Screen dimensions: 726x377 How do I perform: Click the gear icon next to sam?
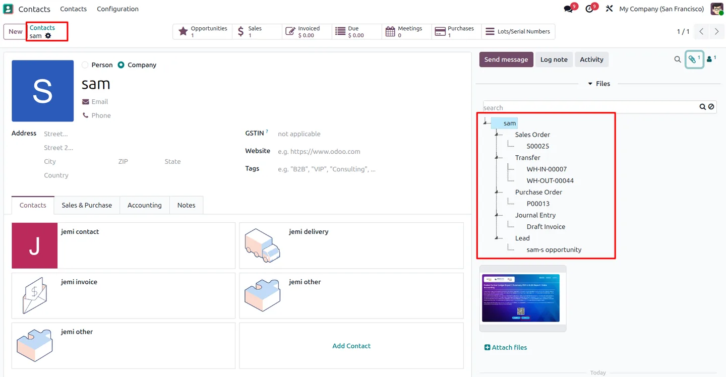(48, 36)
